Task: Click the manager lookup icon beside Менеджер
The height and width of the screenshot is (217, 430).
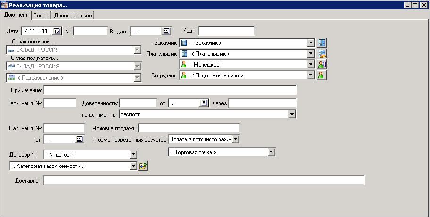Action: coord(322,65)
